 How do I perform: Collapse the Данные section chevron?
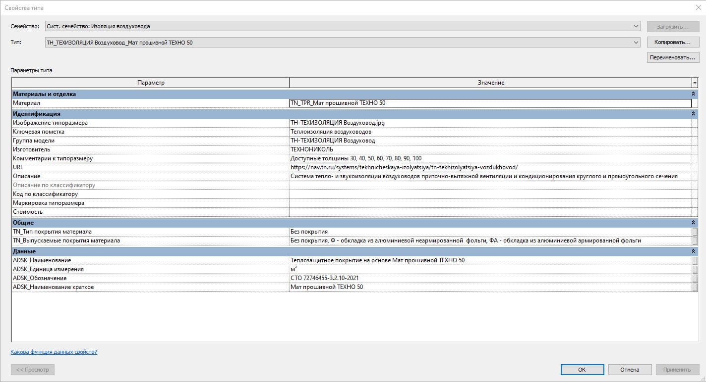(x=694, y=251)
